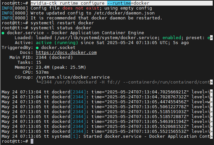This screenshot has width=214, height=145.
Task: Click the 'active (running)' status text
Action: (57, 43)
